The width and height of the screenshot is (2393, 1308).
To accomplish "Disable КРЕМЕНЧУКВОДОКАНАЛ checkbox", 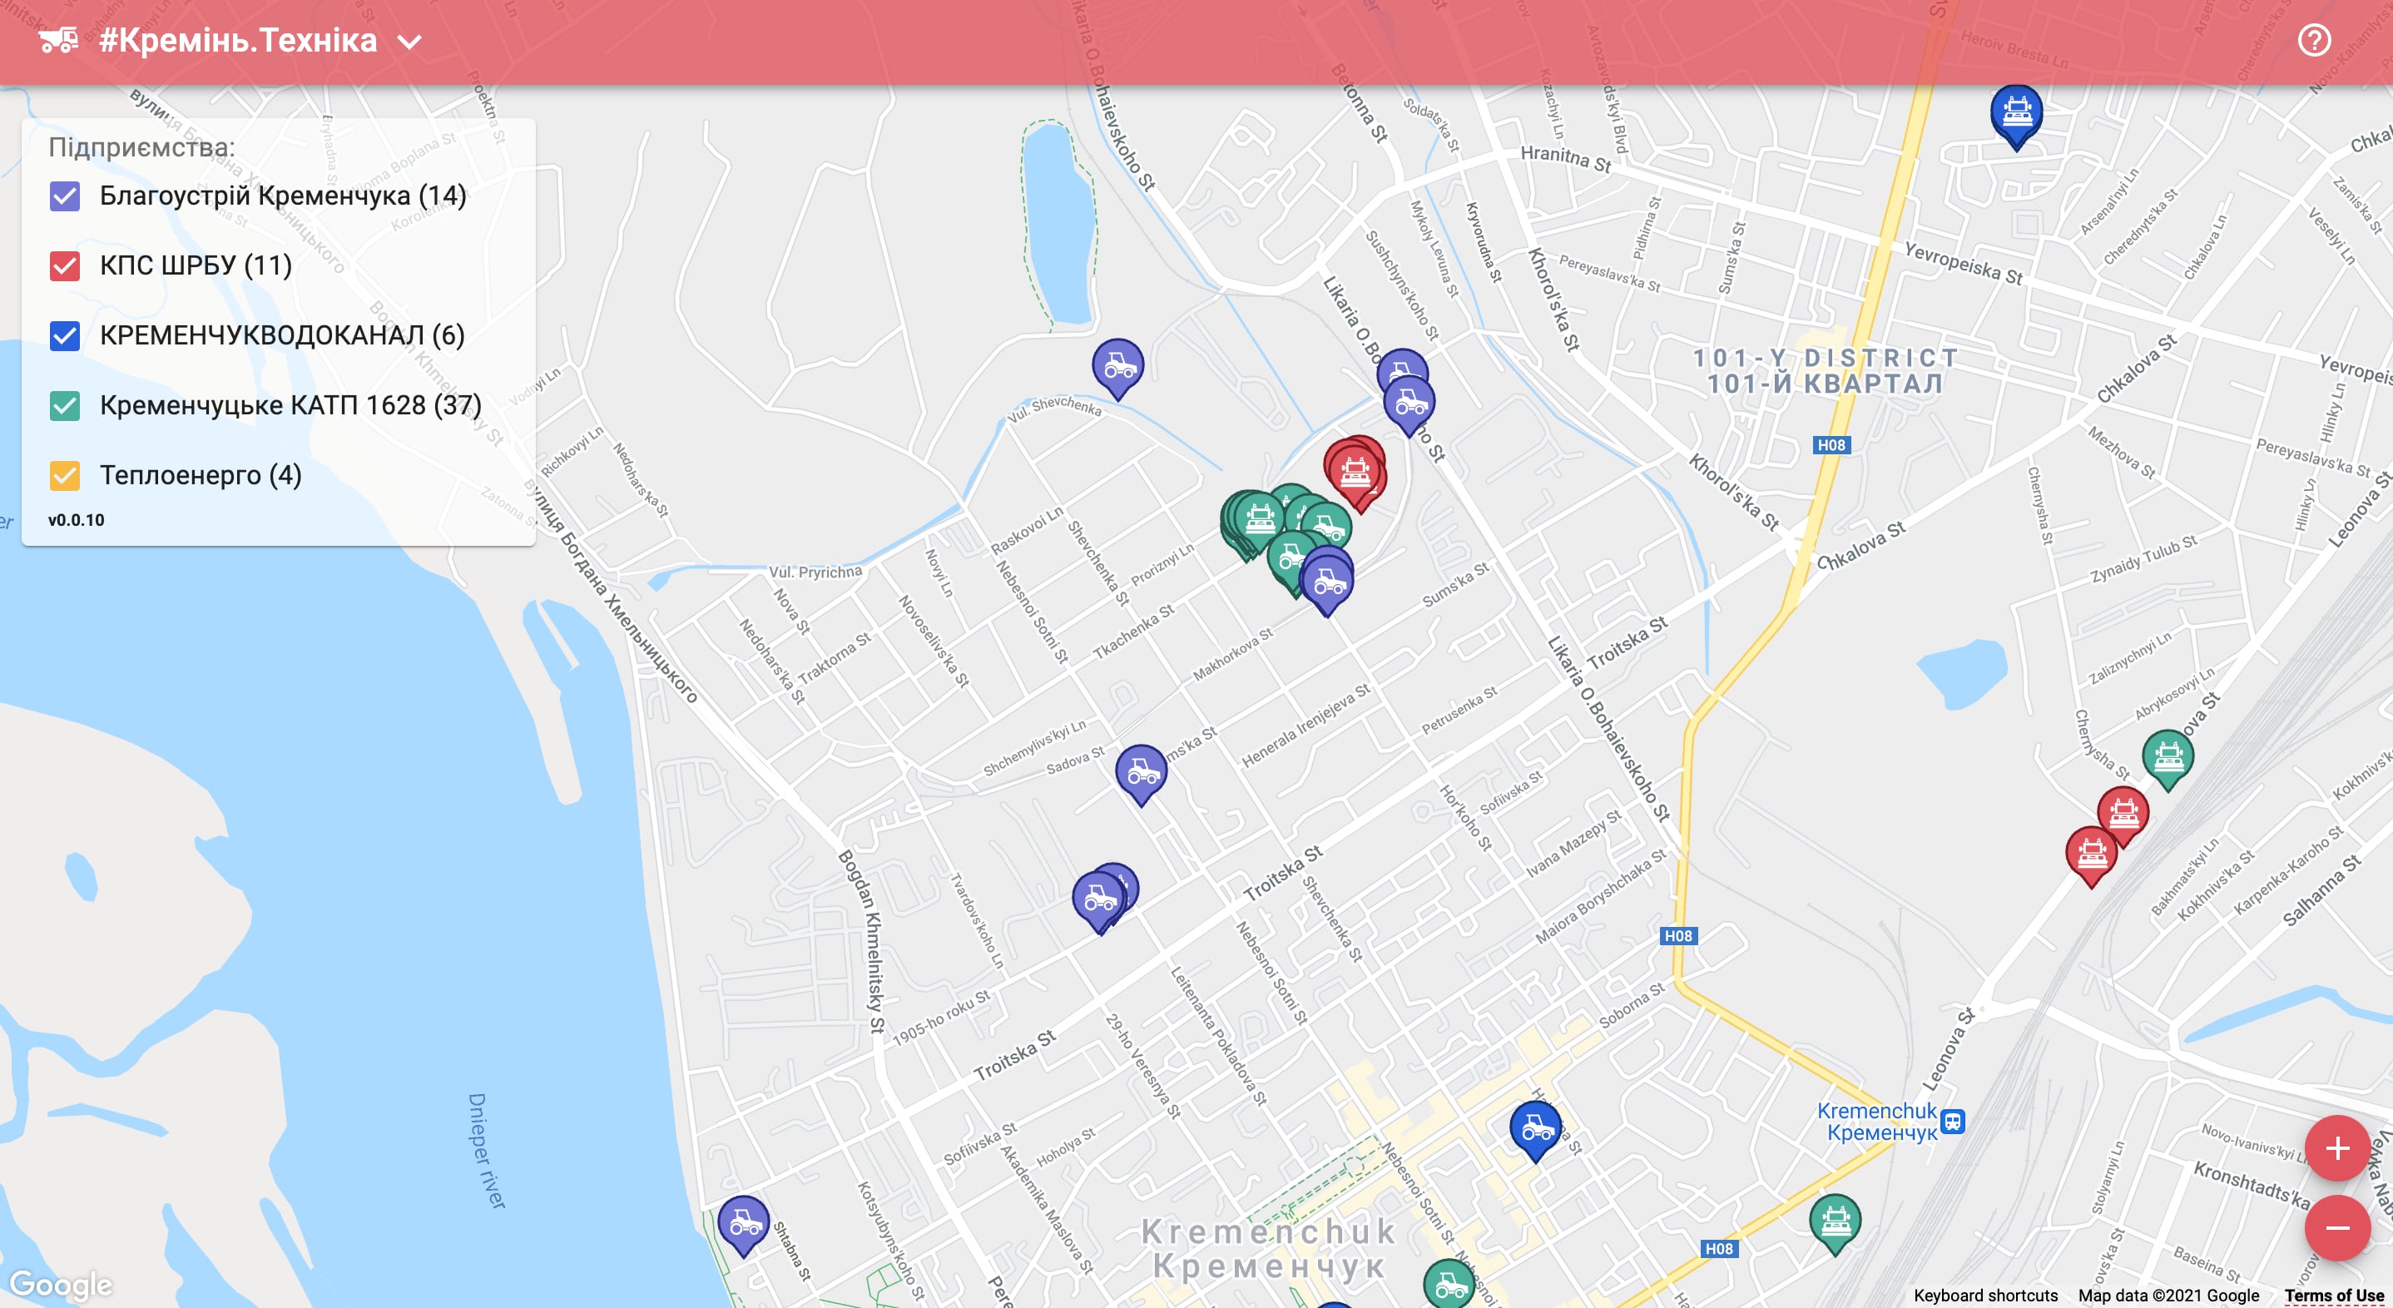I will coord(65,335).
